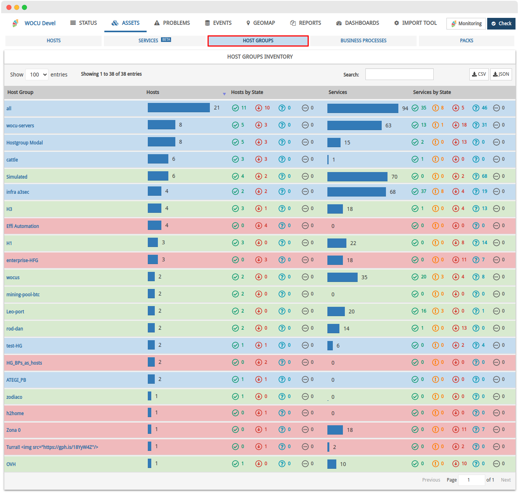Click services warning icon in 'all' row
The height and width of the screenshot is (494, 519).
click(x=436, y=108)
